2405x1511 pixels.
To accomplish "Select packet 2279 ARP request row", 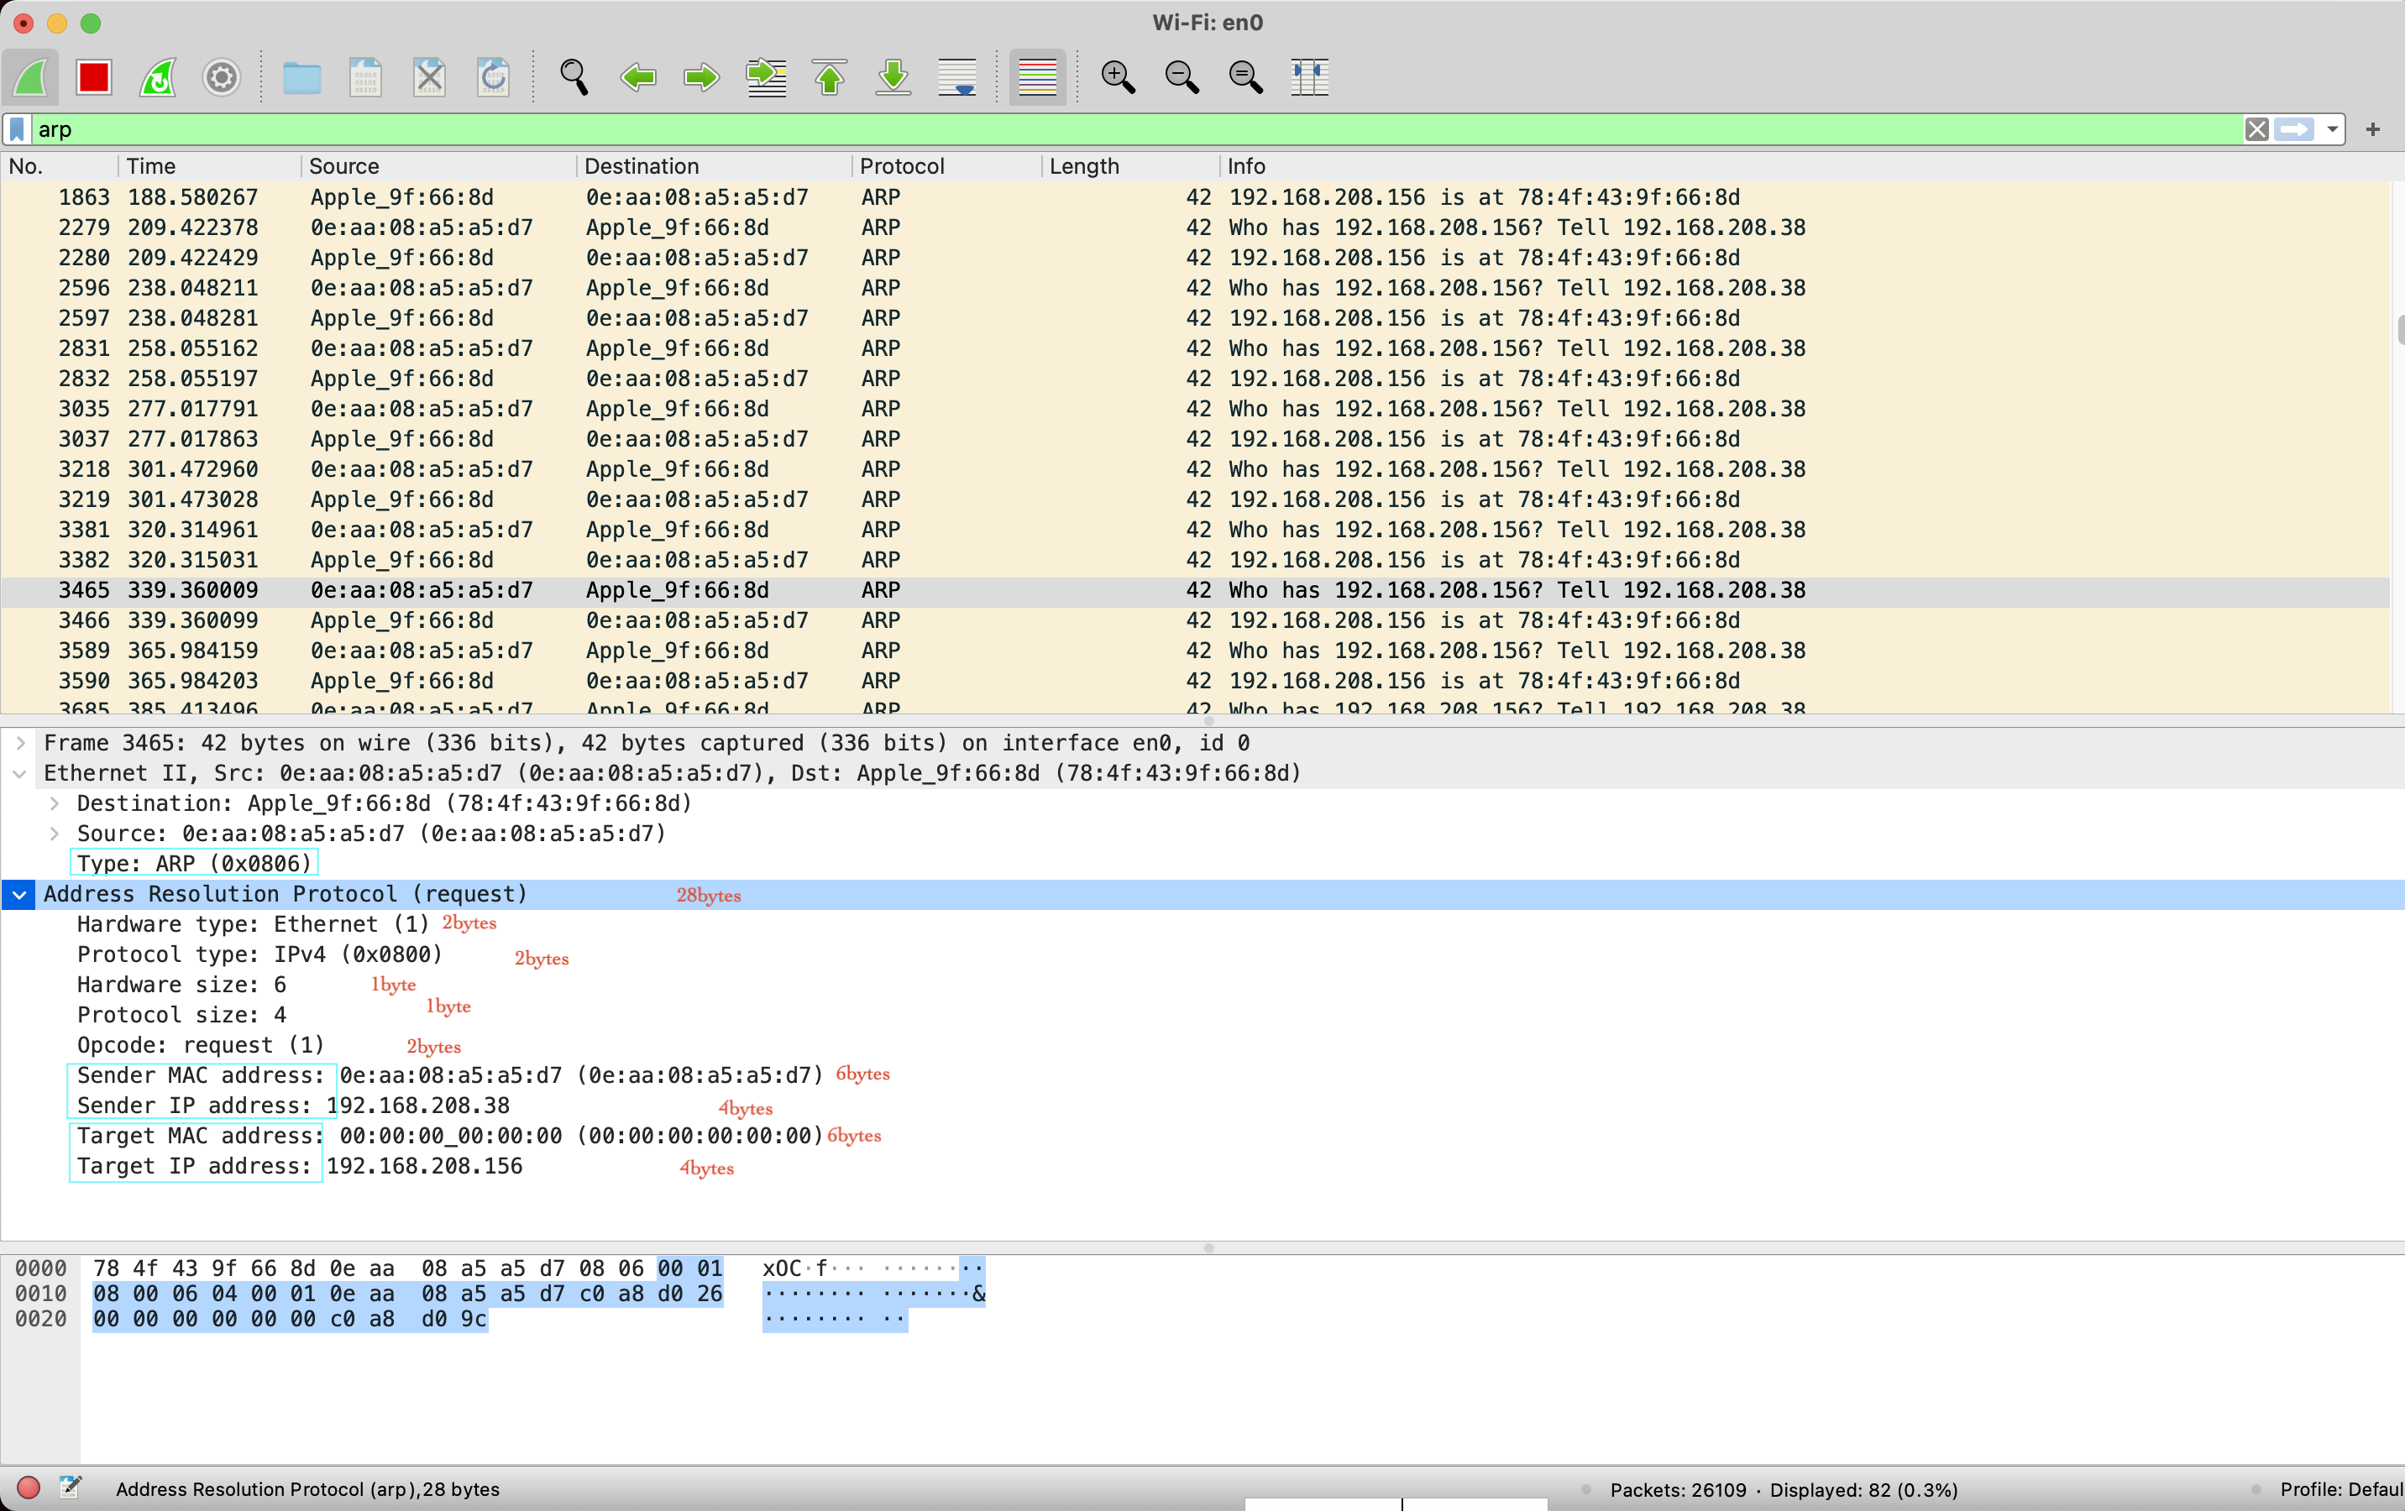I will [x=1197, y=227].
